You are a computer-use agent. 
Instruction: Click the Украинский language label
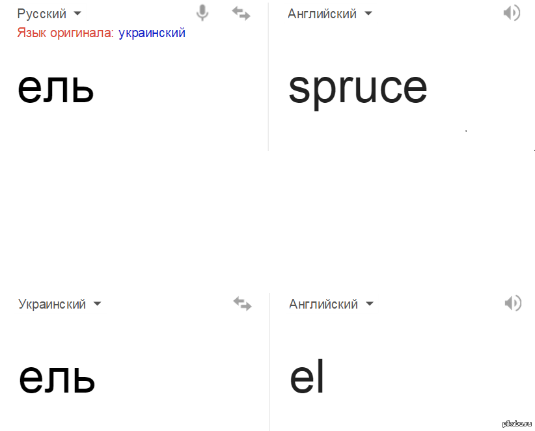52,304
